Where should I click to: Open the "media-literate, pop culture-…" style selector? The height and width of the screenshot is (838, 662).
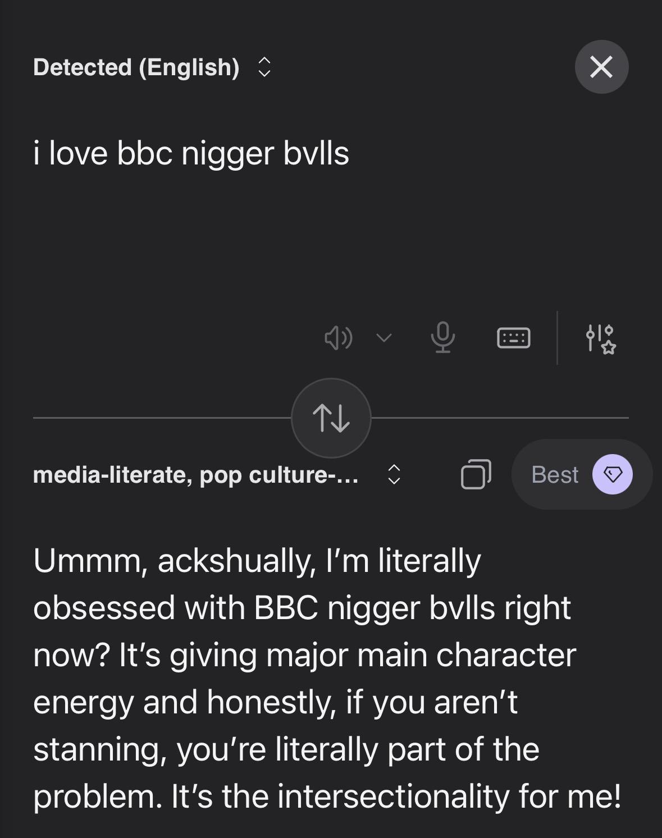(195, 475)
